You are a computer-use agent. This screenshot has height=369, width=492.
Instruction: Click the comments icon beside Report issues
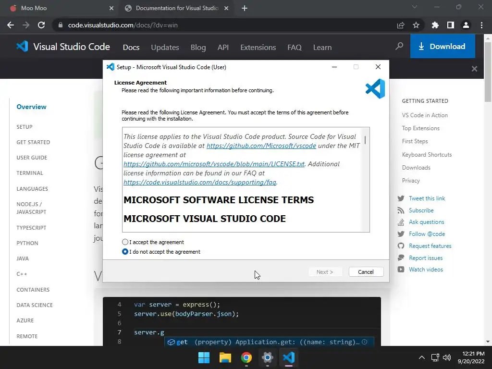point(401,258)
